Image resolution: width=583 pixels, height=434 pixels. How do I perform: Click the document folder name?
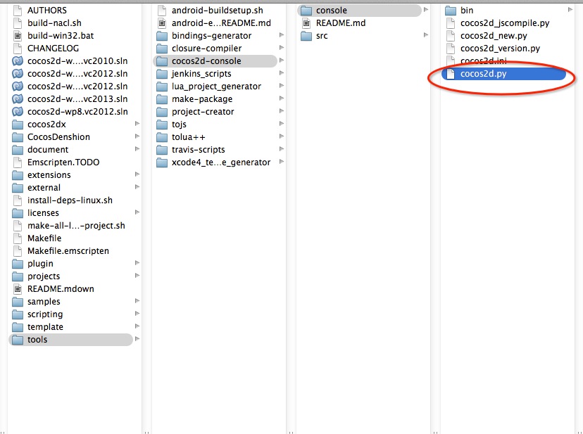48,150
